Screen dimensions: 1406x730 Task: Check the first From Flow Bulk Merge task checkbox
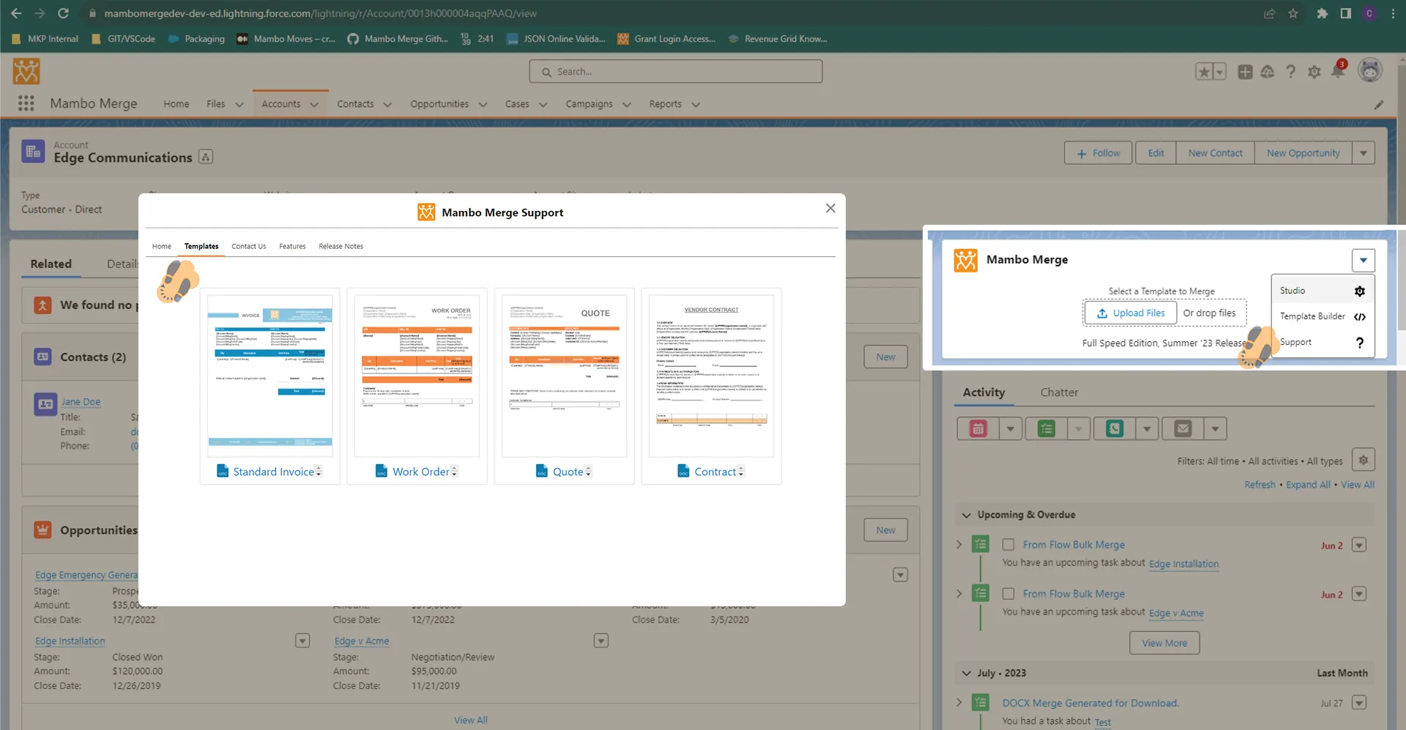tap(1008, 545)
